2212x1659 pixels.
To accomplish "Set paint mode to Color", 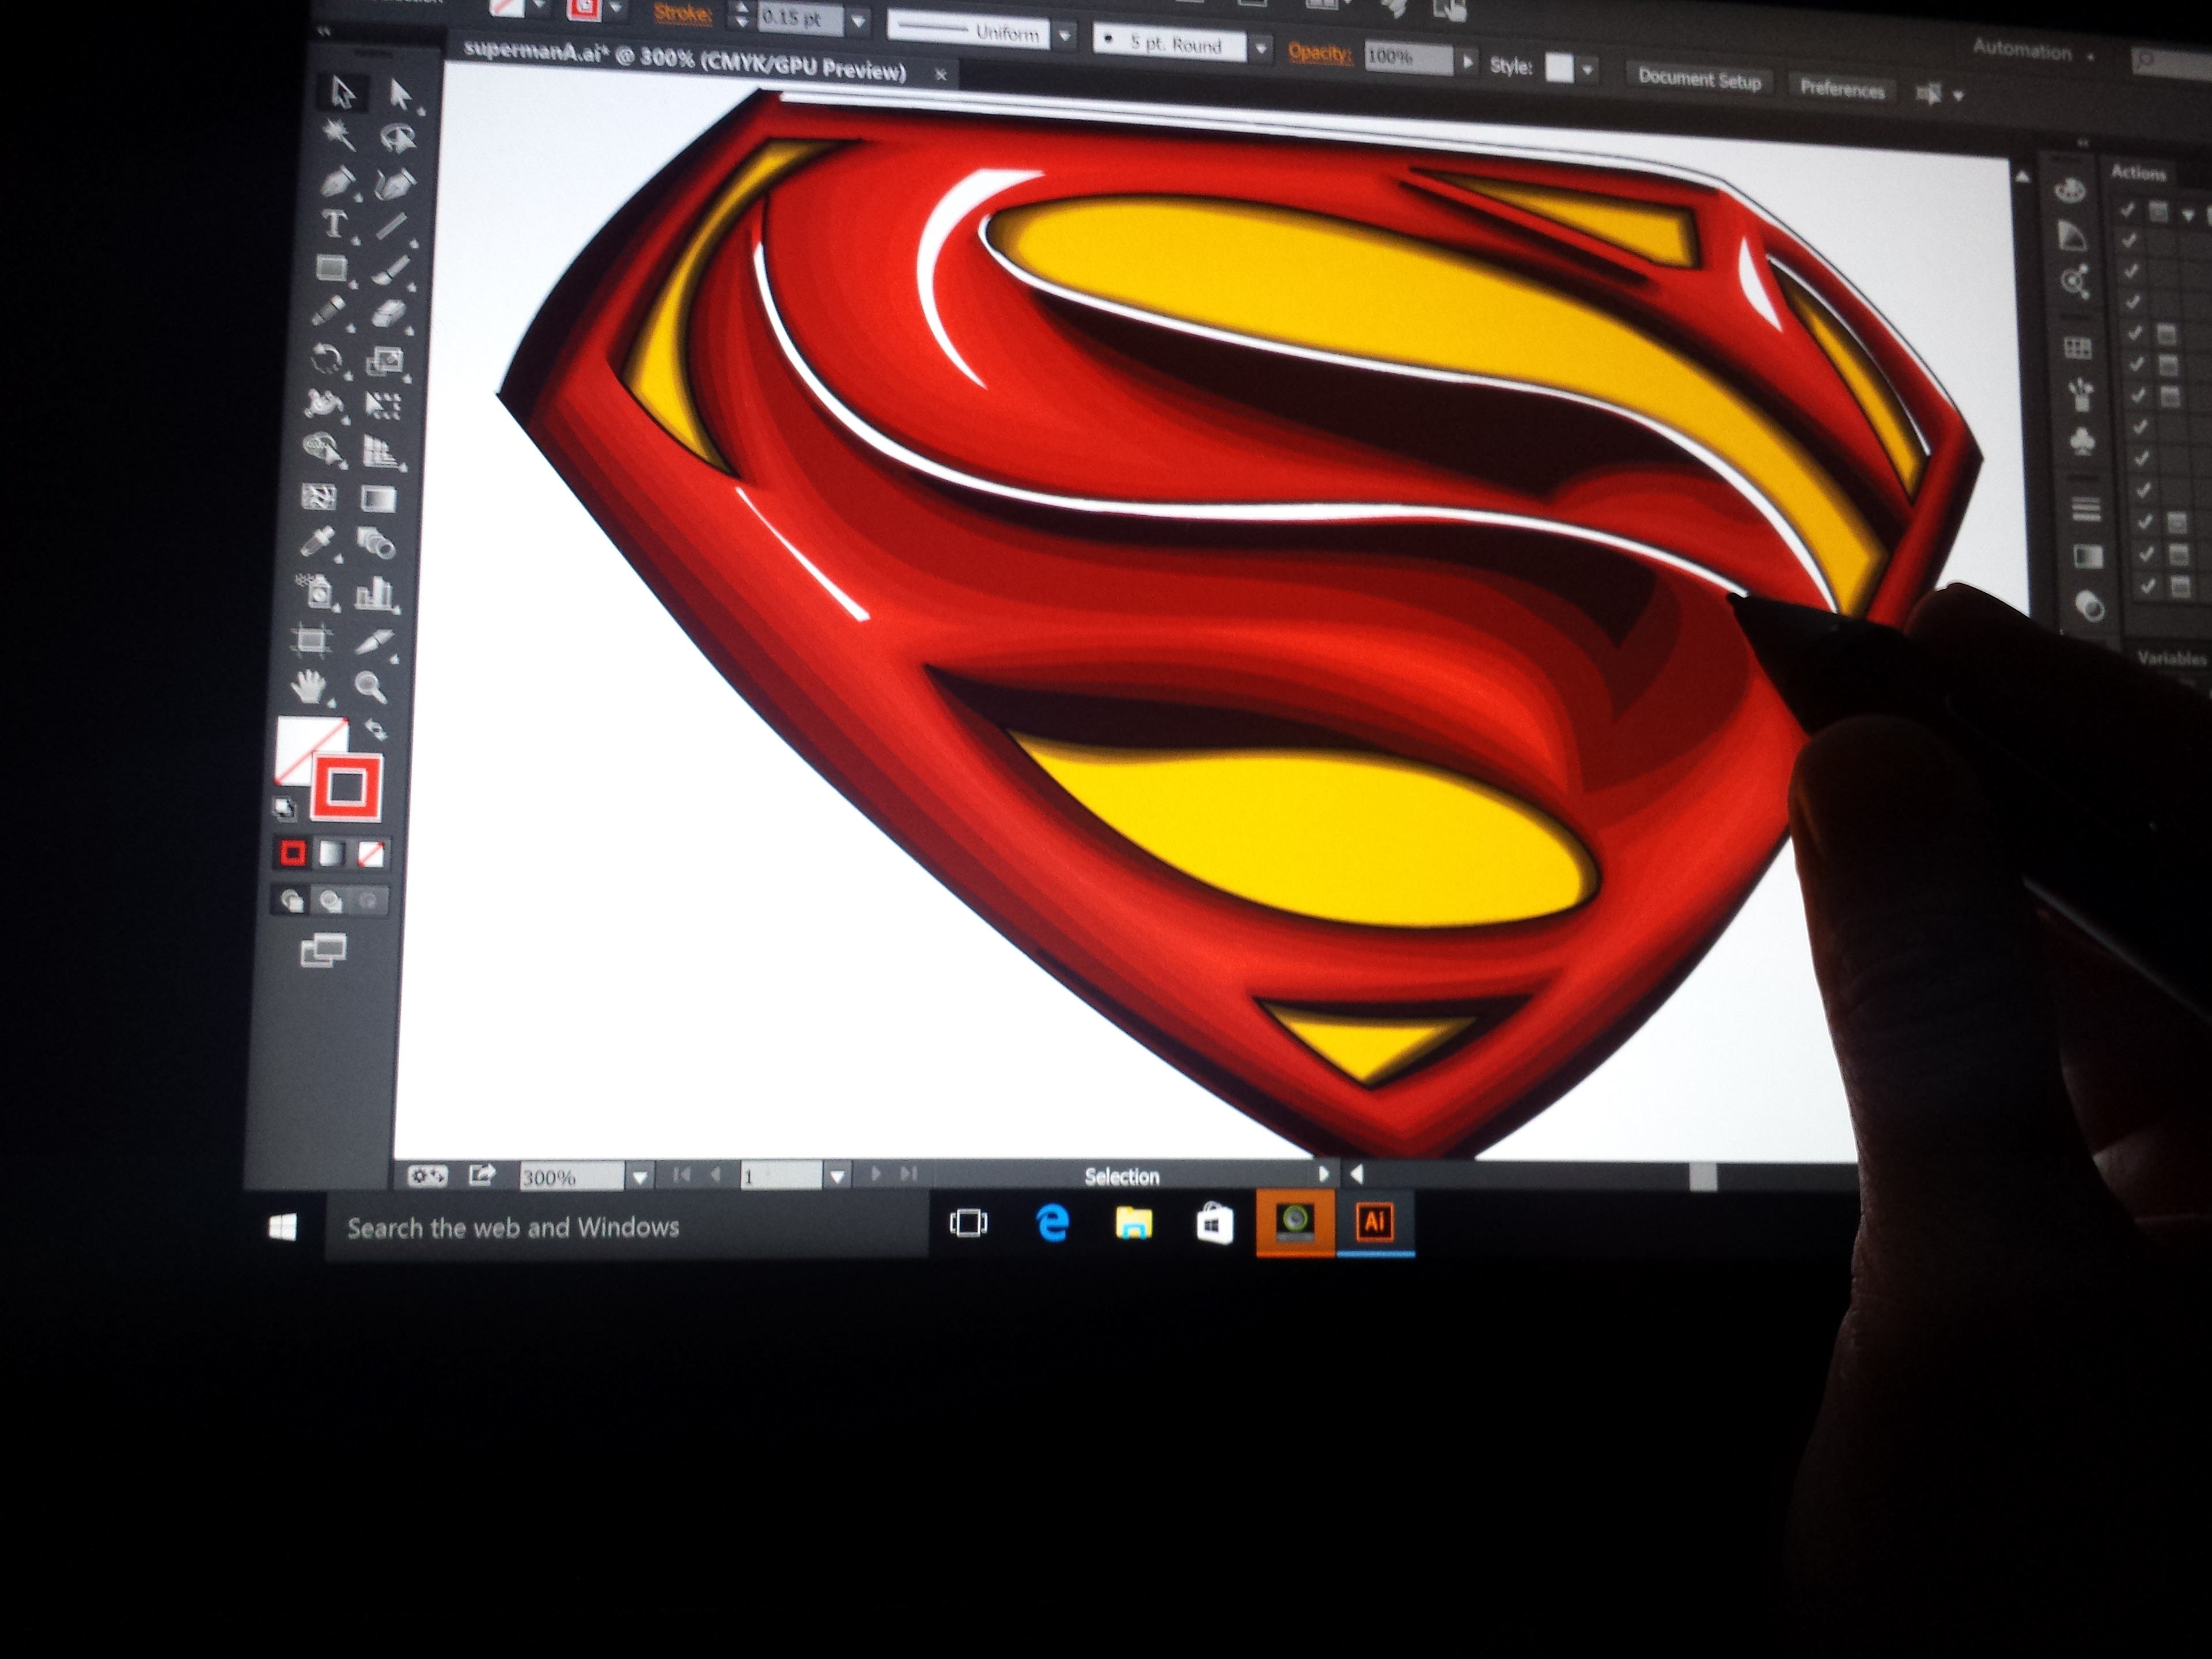I will click(x=293, y=852).
